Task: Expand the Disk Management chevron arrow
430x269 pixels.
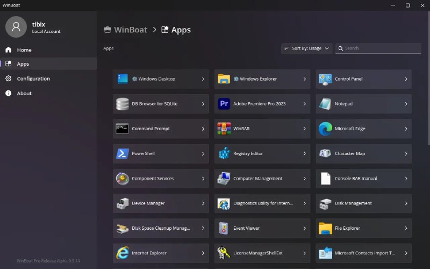Action: 406,204
